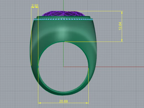Select the blue beaded bezel line
Image resolution: width=144 pixels, height=108 pixels.
point(63,19)
